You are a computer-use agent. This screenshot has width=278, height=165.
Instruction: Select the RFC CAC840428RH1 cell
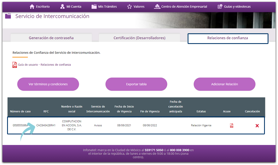(46, 125)
